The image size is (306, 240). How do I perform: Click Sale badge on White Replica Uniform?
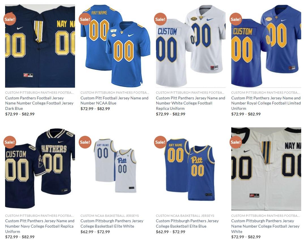click(x=160, y=19)
